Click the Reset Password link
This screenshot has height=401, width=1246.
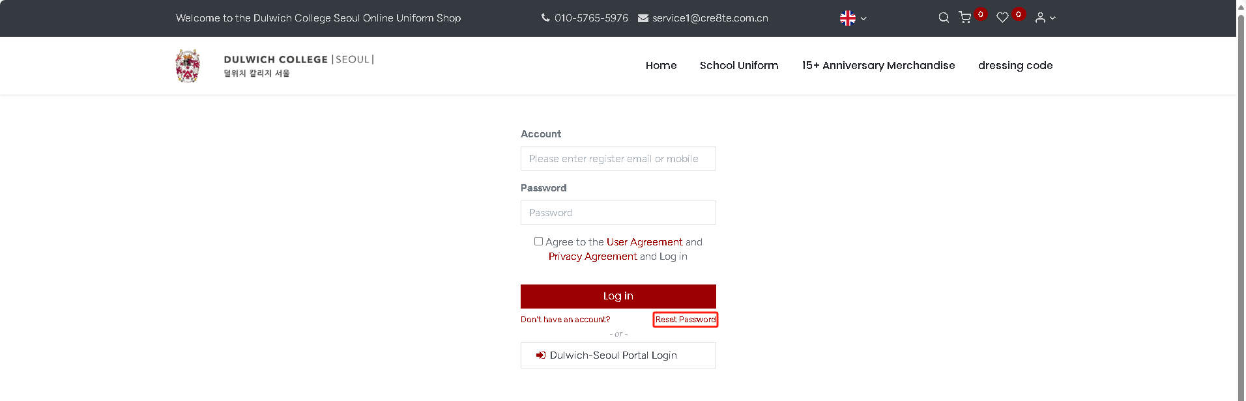point(685,320)
